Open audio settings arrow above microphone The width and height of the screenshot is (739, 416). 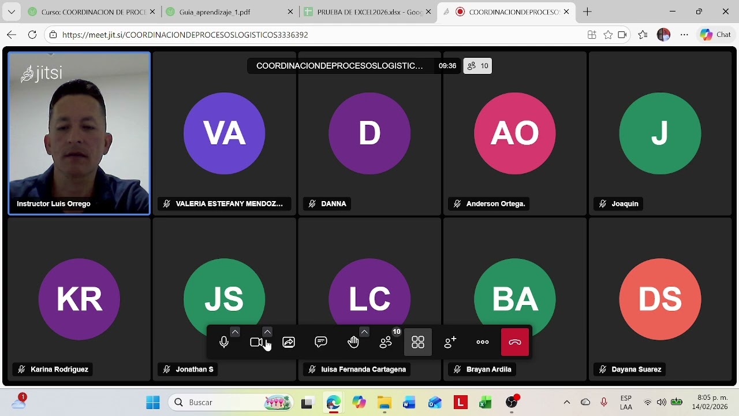tap(235, 332)
